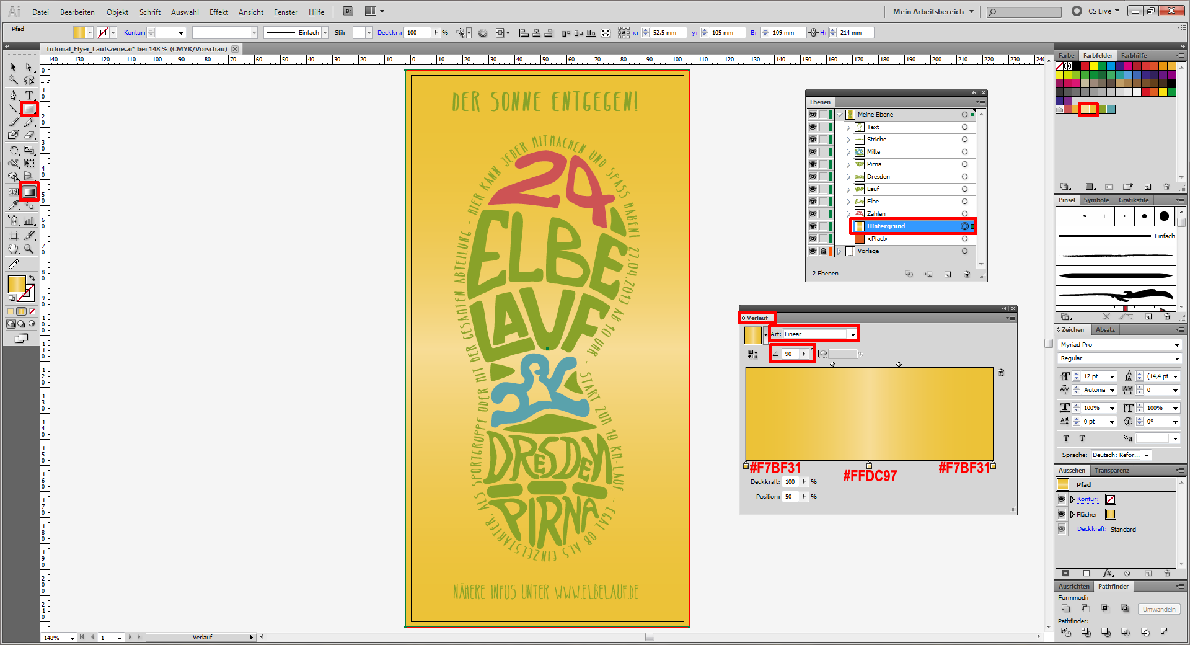This screenshot has height=645, width=1190.
Task: Toggle visibility of the Dresden layer
Action: (x=813, y=177)
